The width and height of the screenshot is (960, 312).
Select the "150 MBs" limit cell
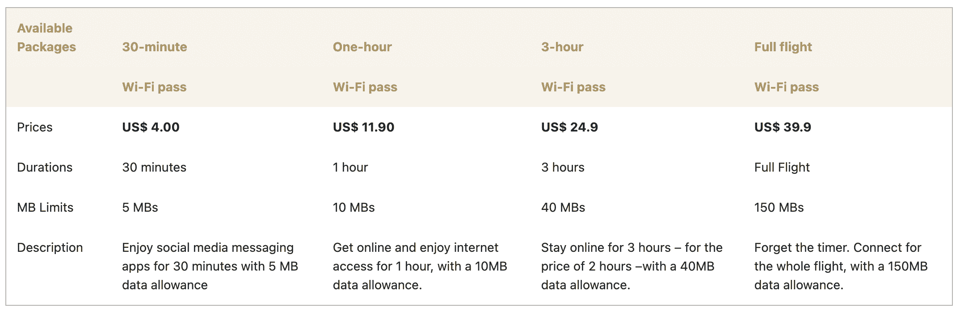[779, 207]
